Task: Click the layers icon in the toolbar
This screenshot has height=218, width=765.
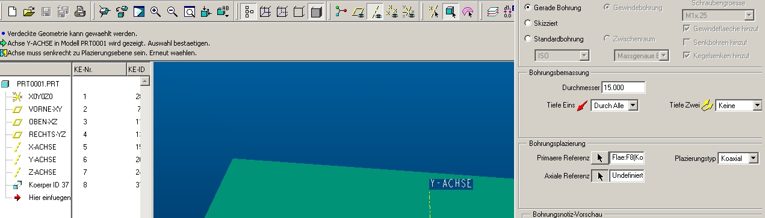Action: (x=492, y=11)
